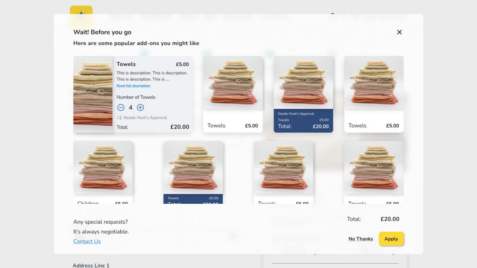Increase number of towels with plus icon

(x=140, y=107)
